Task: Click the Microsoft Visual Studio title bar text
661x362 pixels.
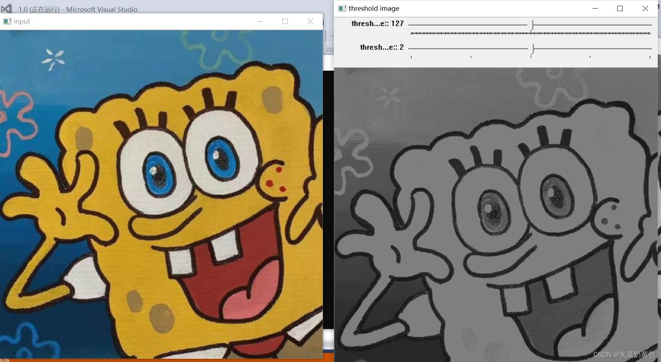Action: 78,9
